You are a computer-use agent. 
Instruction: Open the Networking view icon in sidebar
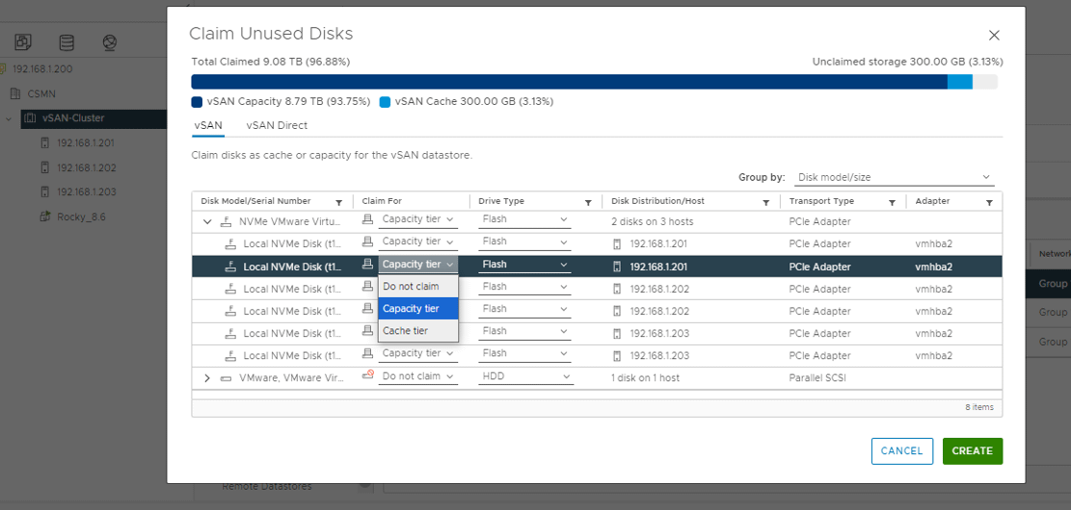click(109, 43)
